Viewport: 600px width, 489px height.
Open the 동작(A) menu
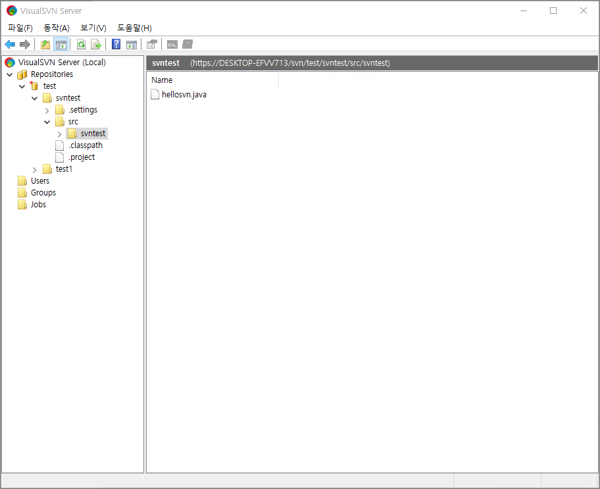point(57,28)
